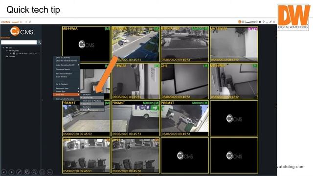Click the dimmed square icon before the ellipsis
313x176 pixels.
click(42, 172)
